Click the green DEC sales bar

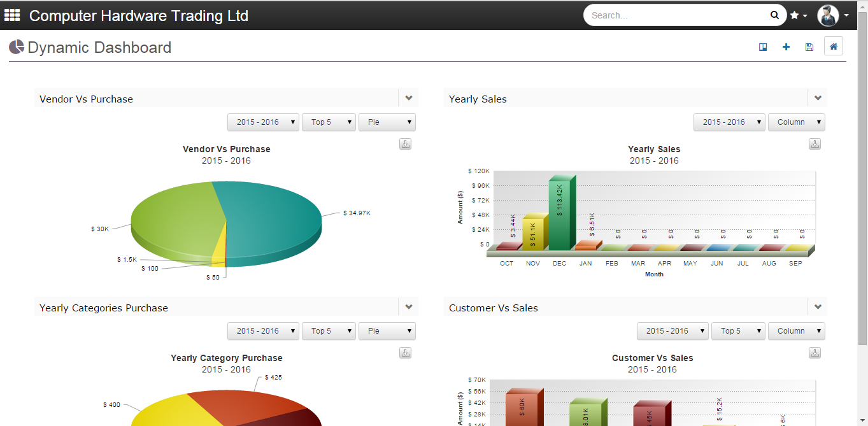coord(562,212)
